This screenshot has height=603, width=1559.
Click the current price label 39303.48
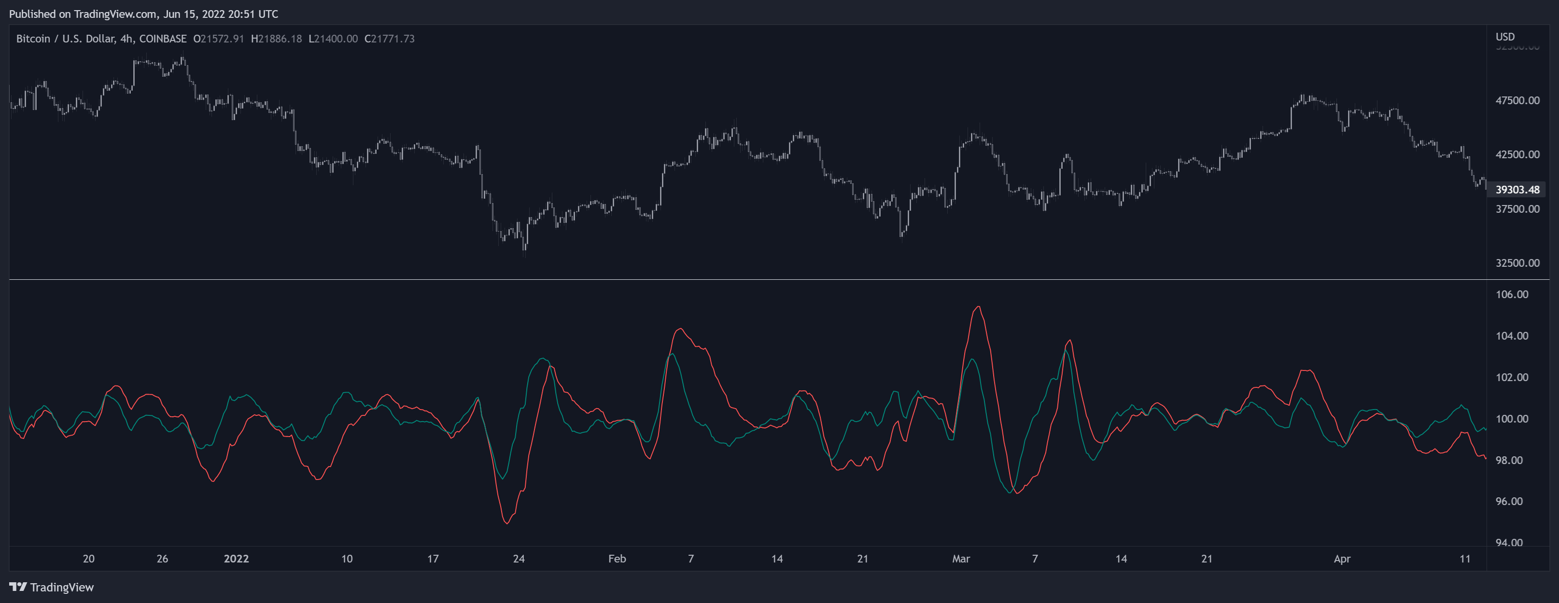click(1517, 189)
